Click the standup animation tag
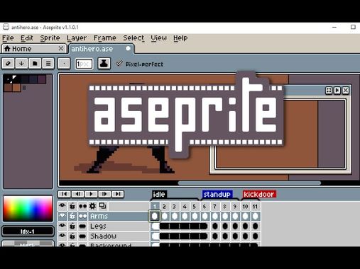This screenshot has height=269, width=360. (x=217, y=194)
